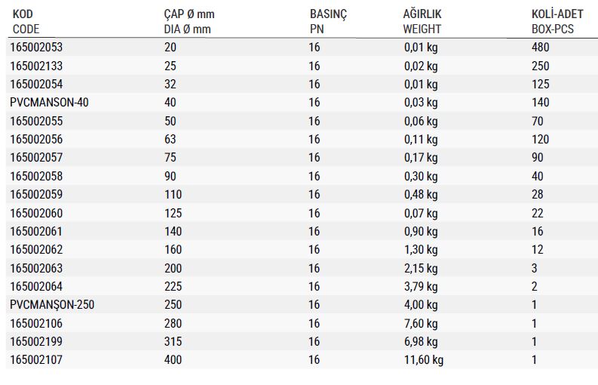Viewport: 598px width, 385px height.
Task: Click the AĞIRLIK WEIGHT column header
Action: (x=422, y=21)
